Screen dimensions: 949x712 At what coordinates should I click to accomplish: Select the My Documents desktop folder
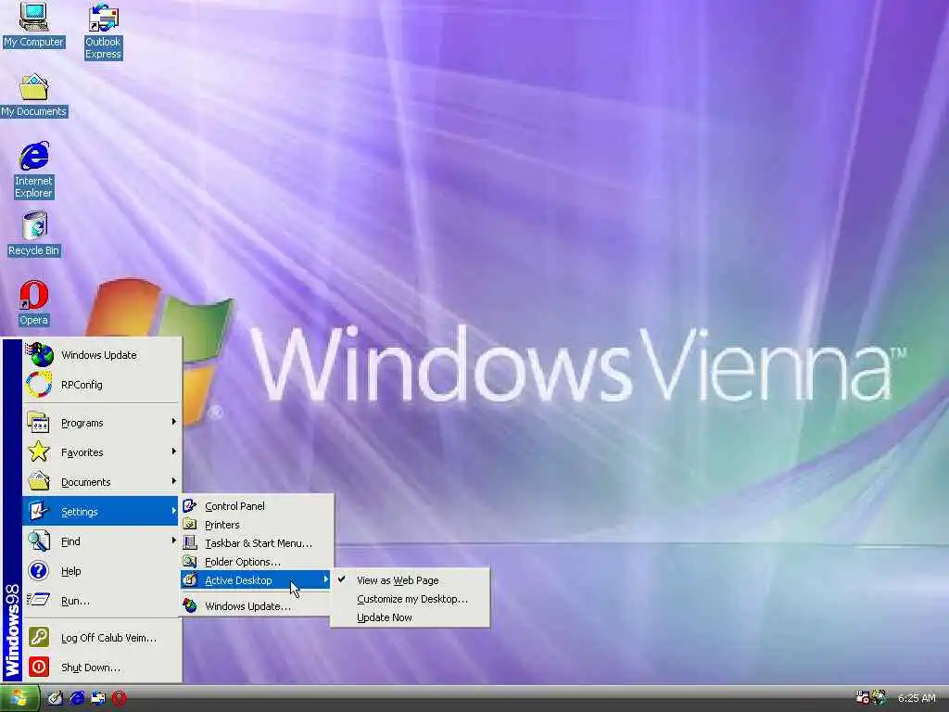(x=34, y=95)
